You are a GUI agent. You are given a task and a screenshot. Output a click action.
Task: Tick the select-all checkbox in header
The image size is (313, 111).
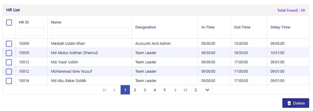point(9,23)
